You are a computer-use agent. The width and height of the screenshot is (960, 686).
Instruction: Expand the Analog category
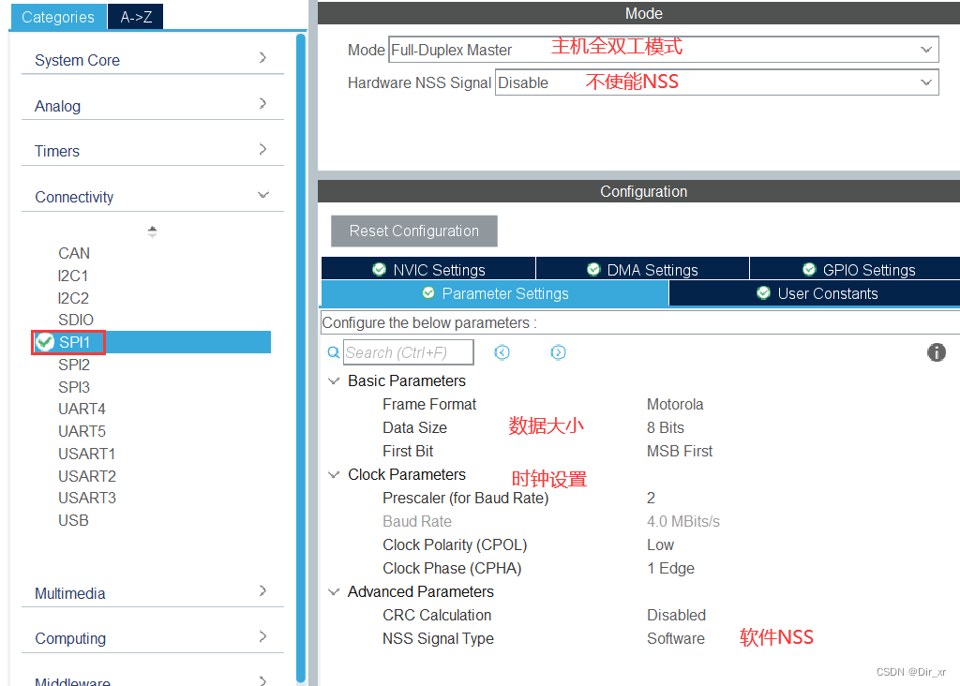[x=262, y=103]
